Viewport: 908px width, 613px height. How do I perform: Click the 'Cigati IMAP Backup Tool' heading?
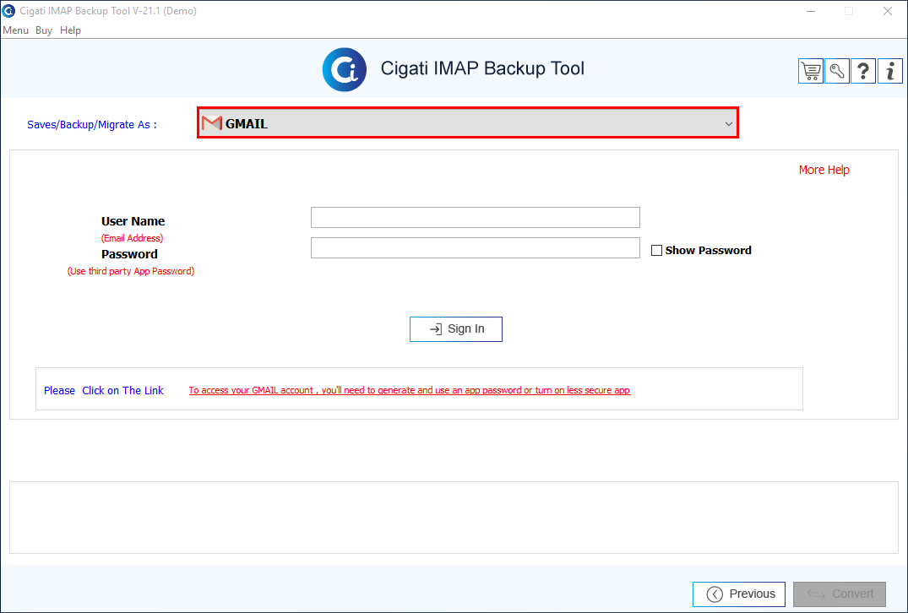tap(482, 68)
